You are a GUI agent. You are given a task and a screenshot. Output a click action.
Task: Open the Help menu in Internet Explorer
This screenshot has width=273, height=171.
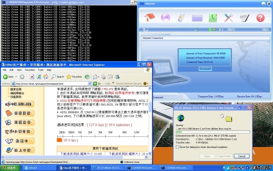click(x=49, y=70)
